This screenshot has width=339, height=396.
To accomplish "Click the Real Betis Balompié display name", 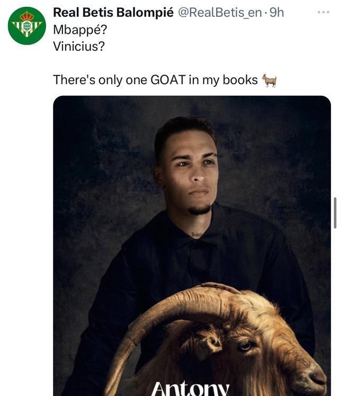I will click(x=113, y=13).
